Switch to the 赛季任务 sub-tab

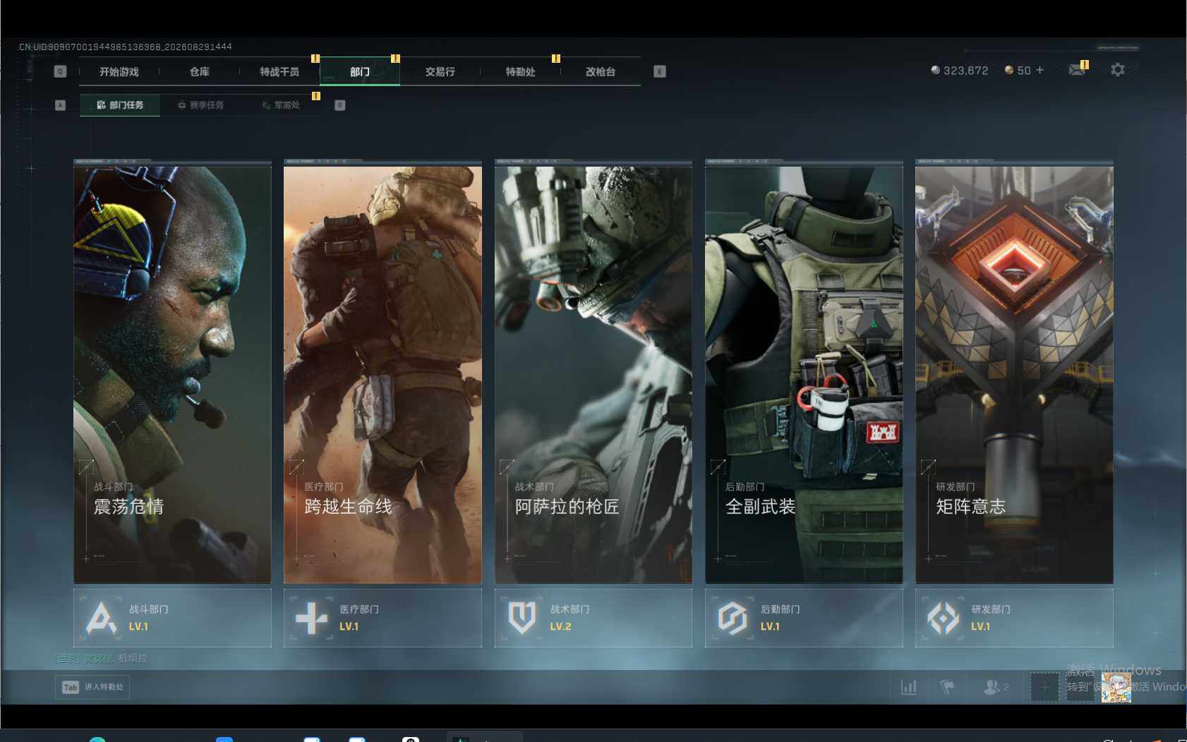(x=200, y=105)
